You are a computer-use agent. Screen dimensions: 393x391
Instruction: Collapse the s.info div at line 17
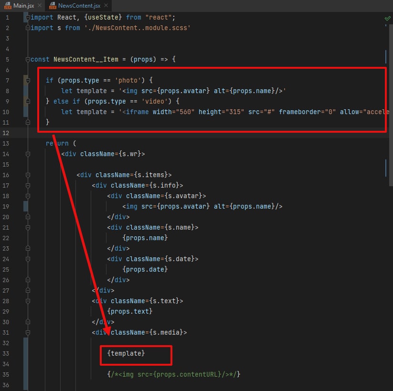[x=28, y=185]
